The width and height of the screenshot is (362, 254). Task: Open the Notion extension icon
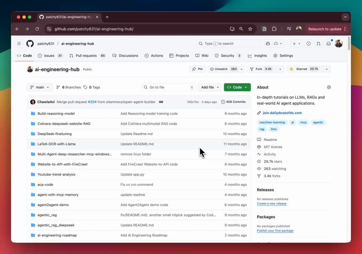tap(264, 29)
